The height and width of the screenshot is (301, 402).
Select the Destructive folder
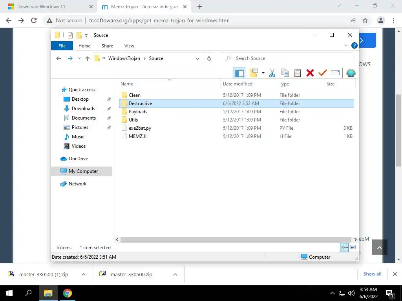237,103
